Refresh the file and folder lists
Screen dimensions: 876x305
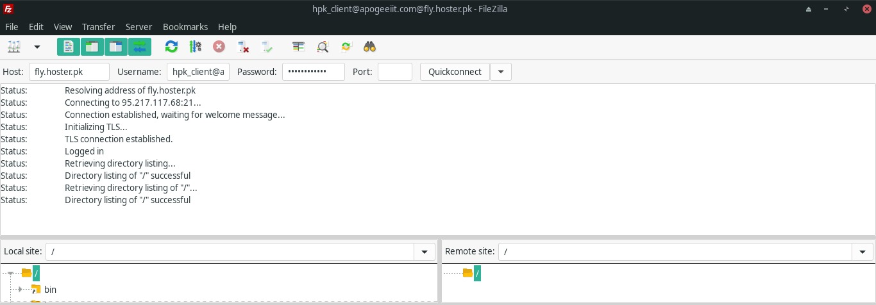click(171, 47)
